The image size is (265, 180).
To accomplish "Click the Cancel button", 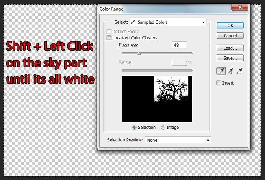I will [x=230, y=35].
